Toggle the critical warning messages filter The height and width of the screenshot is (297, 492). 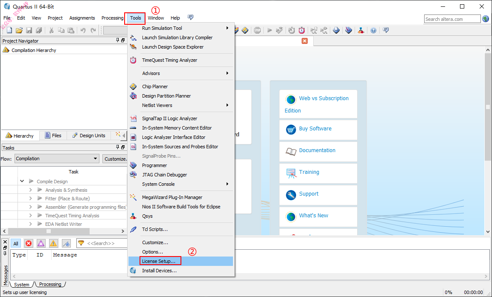(41, 243)
